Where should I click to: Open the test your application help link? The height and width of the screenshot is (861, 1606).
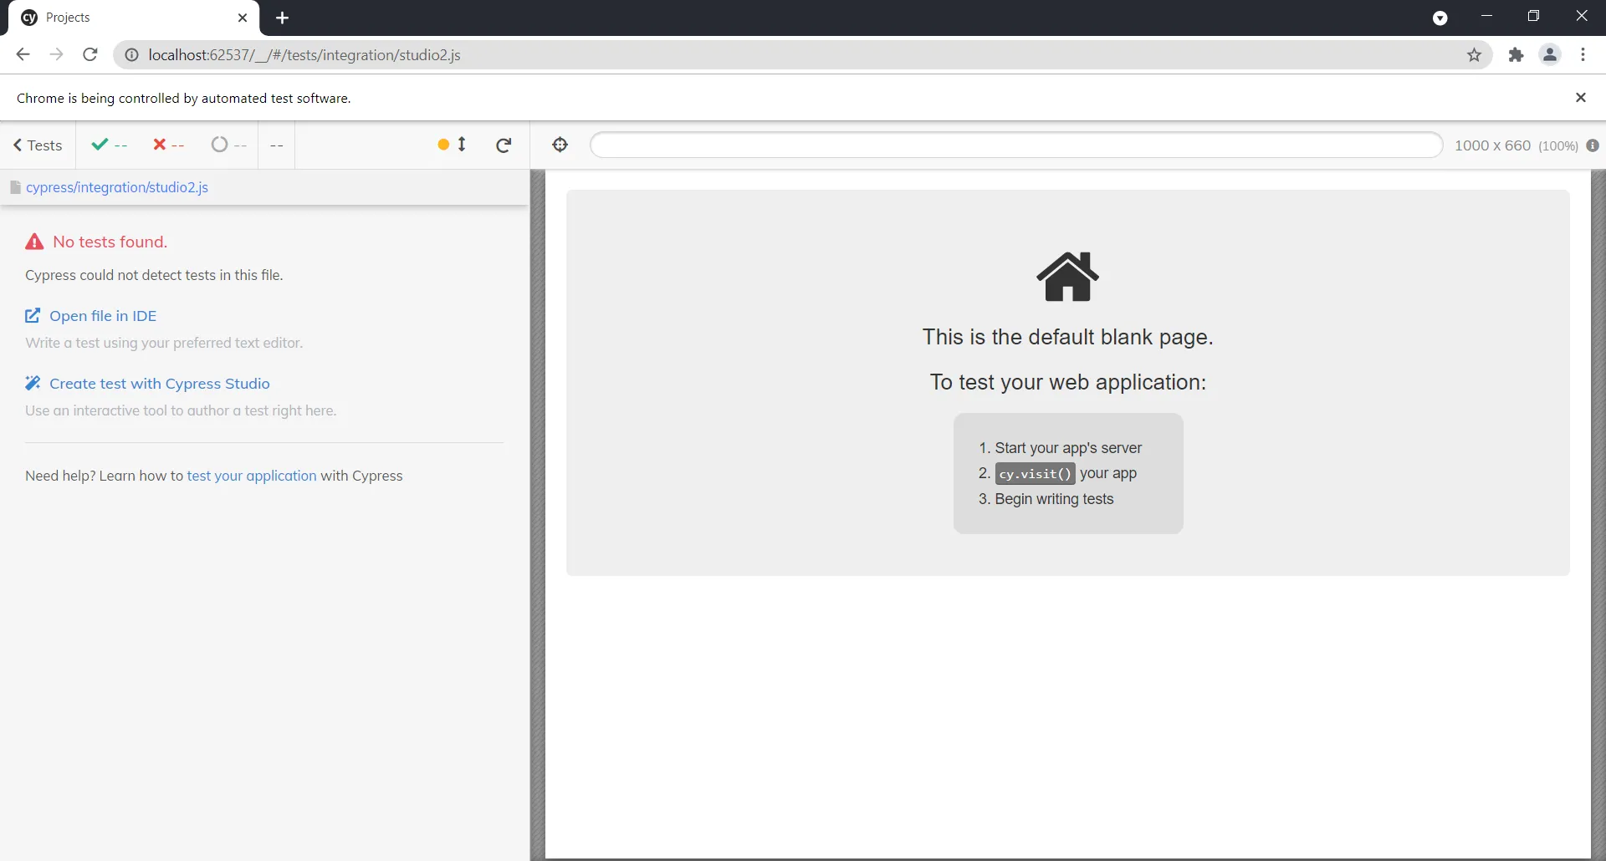click(252, 476)
